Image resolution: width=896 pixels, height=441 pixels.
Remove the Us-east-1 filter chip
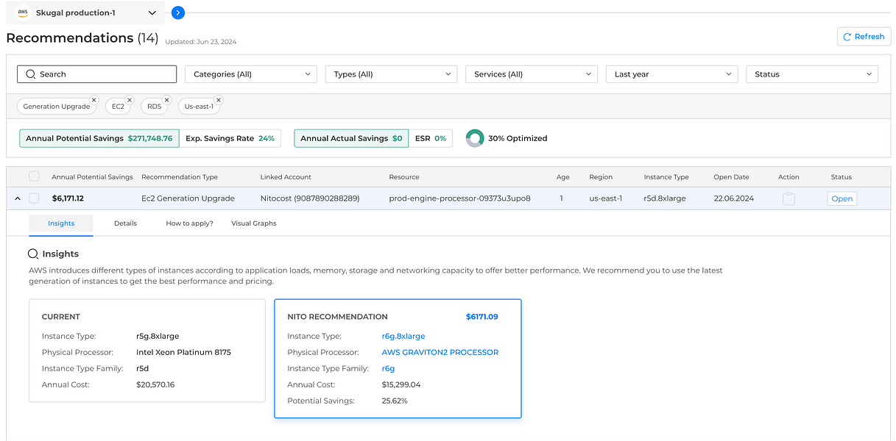(218, 100)
